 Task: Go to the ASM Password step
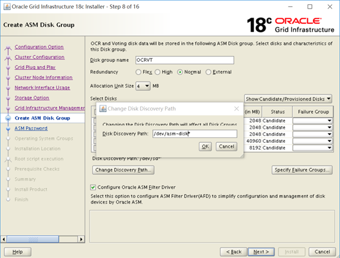31,128
